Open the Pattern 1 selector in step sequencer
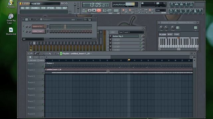Viewport: 213px width, 119px height. [47, 20]
